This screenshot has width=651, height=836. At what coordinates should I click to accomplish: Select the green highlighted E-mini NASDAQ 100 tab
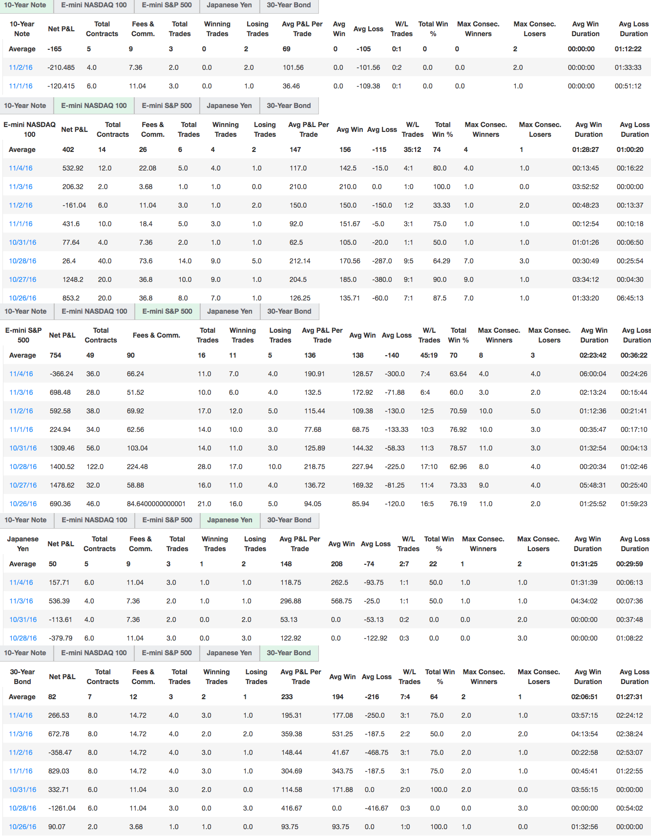pos(94,106)
